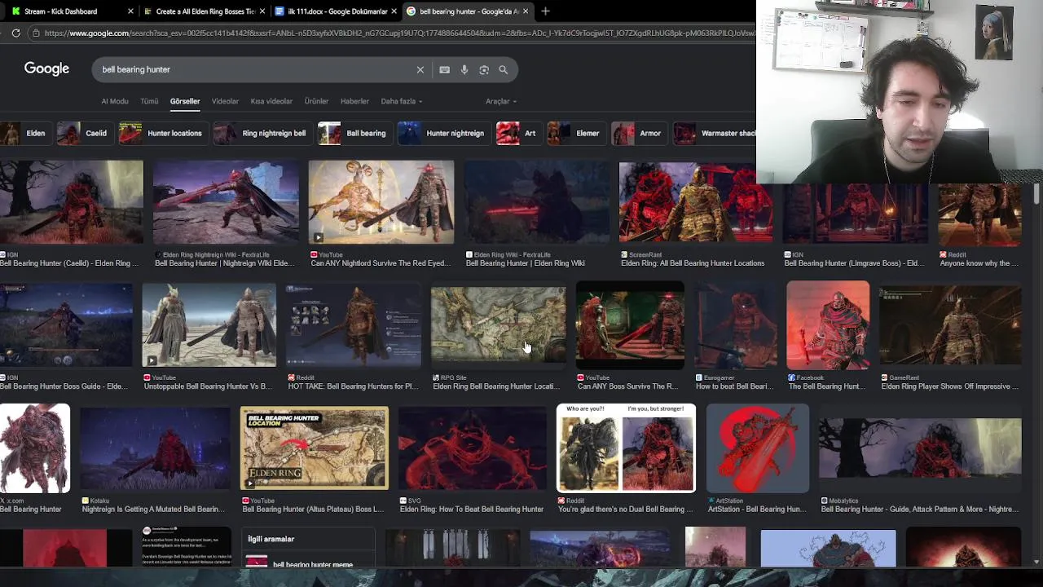1043x587 pixels.
Task: Apply the Elemer filter chip
Action: coord(575,133)
